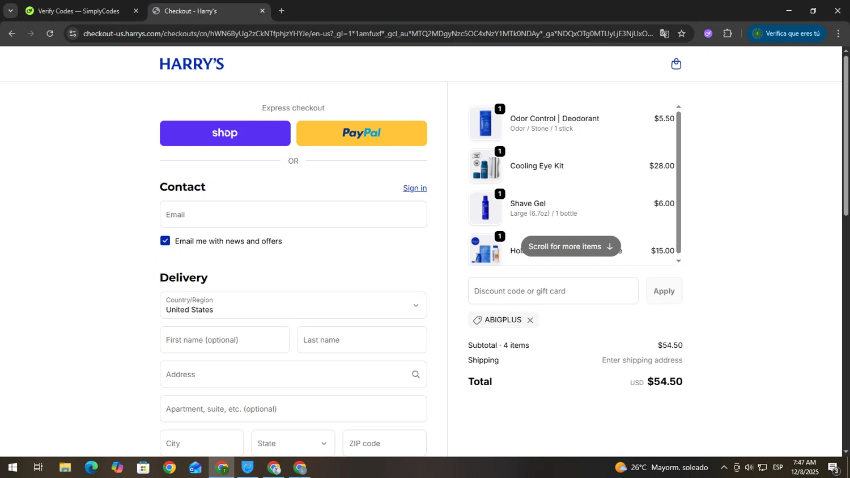Click the cart items scrollbar thumb
Screen dimensions: 850x478
click(x=678, y=182)
